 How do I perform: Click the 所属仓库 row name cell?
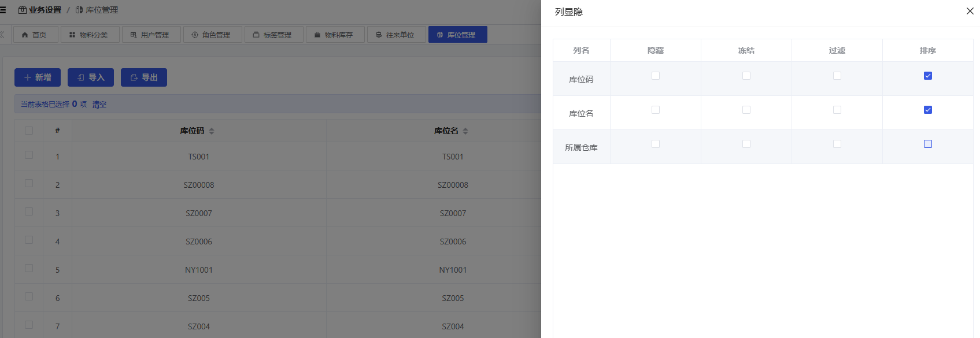(582, 147)
